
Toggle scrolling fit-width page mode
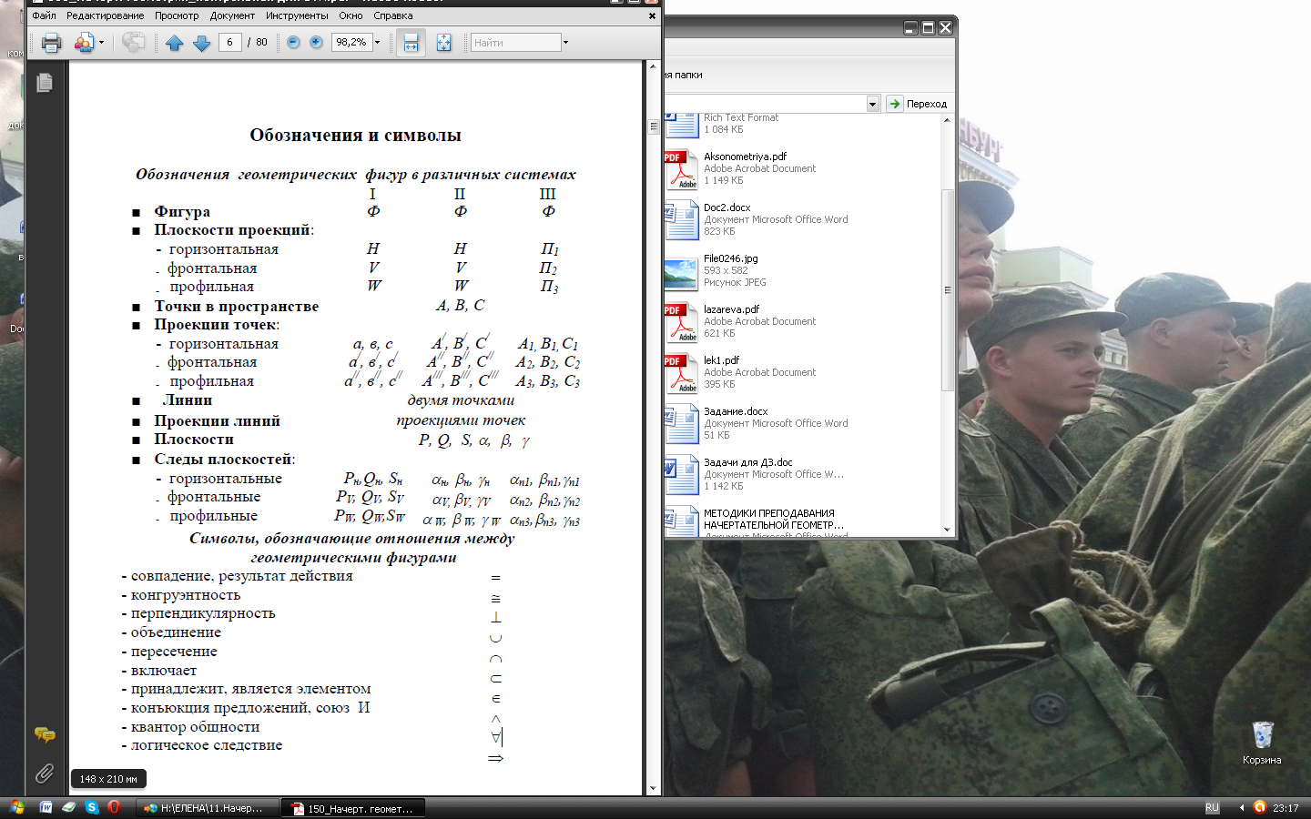point(411,43)
